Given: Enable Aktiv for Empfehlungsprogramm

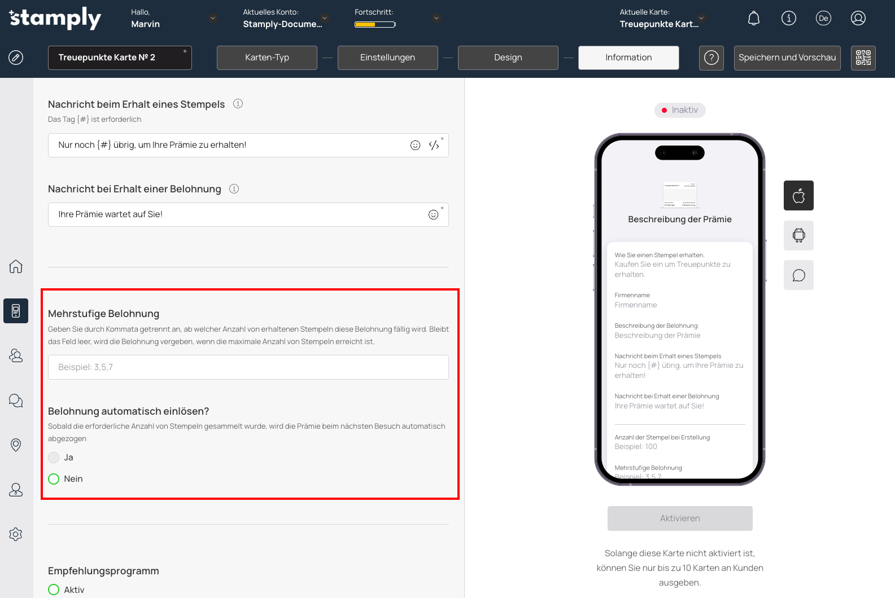Looking at the screenshot, I should [54, 590].
